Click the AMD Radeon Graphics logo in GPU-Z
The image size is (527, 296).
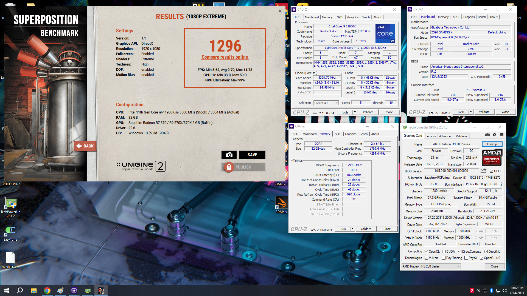[x=492, y=158]
